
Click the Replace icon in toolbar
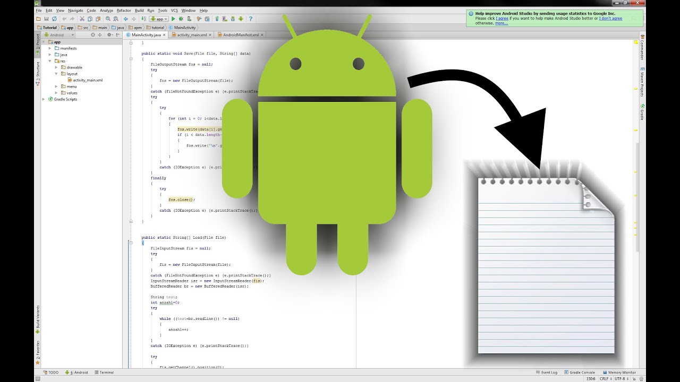(116, 19)
